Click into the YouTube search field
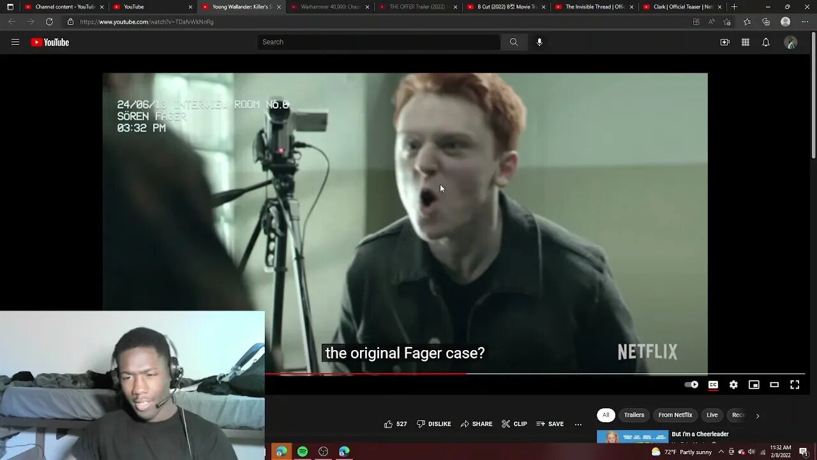Viewport: 817px width, 460px height. pyautogui.click(x=379, y=42)
